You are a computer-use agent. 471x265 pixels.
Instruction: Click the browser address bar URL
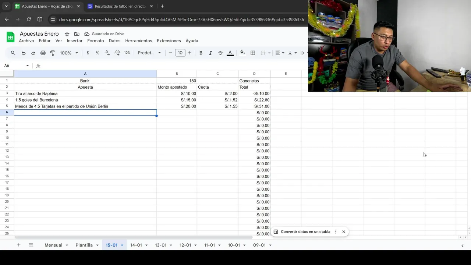(181, 20)
